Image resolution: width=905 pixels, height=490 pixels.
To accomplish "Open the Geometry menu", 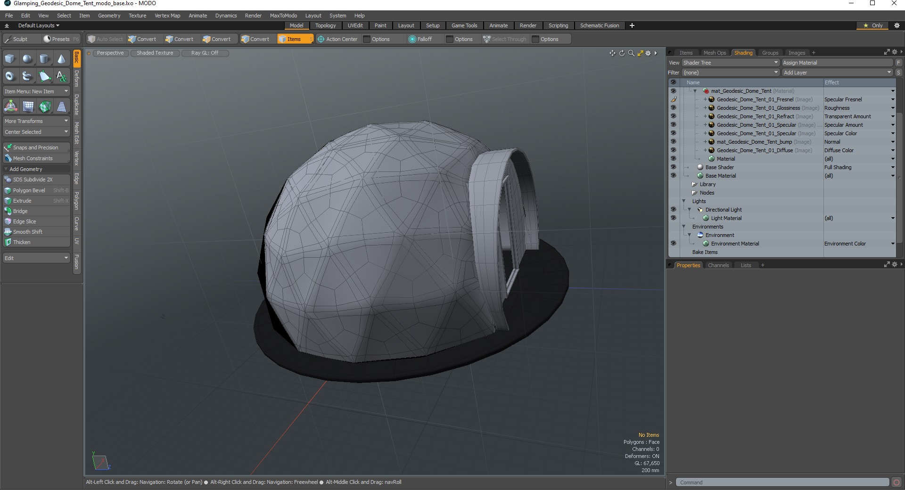I will 109,16.
